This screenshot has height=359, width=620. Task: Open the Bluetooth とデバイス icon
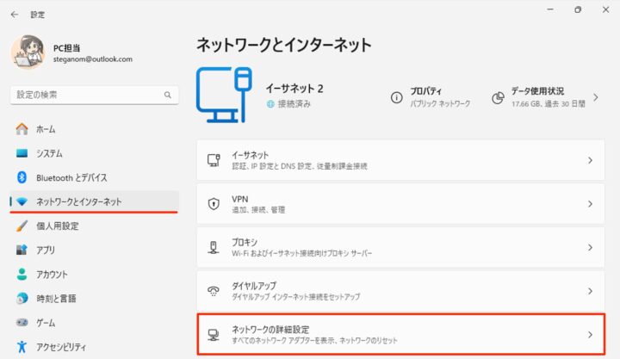tap(22, 177)
